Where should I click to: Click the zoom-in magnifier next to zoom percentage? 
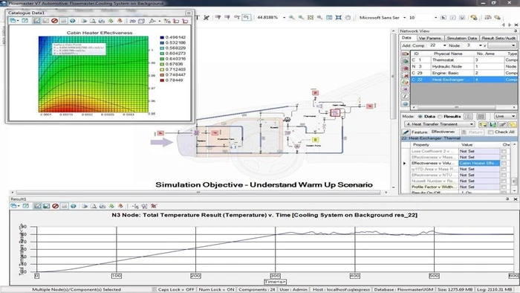pyautogui.click(x=291, y=17)
